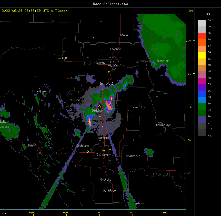221x216 pixels.
Task: Click the yellow diamond marker south of RedDeer
Action: coord(109,72)
